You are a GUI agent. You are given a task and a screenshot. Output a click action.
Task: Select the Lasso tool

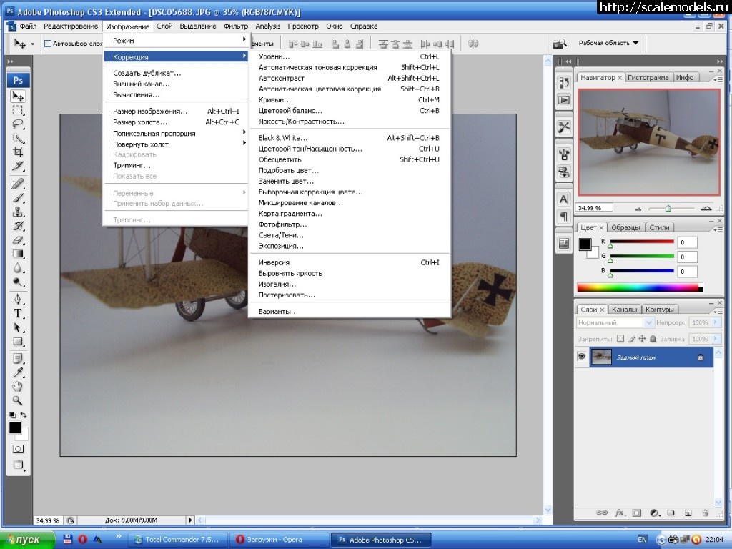pos(19,124)
